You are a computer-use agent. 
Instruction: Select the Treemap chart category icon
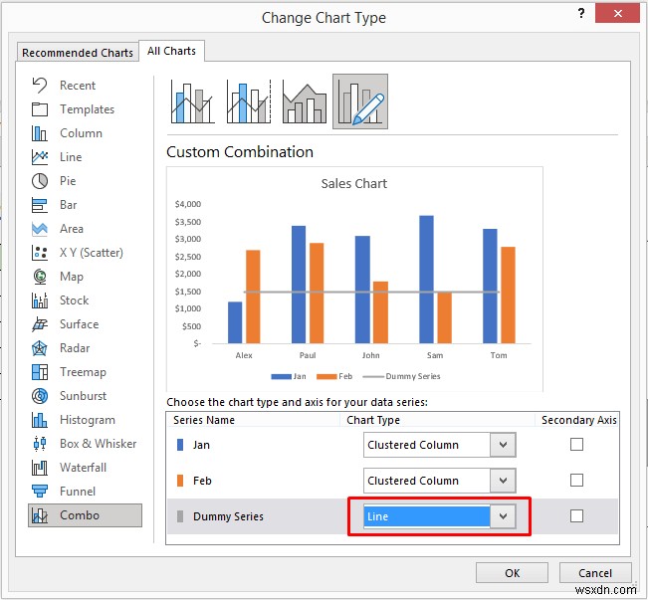pos(40,372)
